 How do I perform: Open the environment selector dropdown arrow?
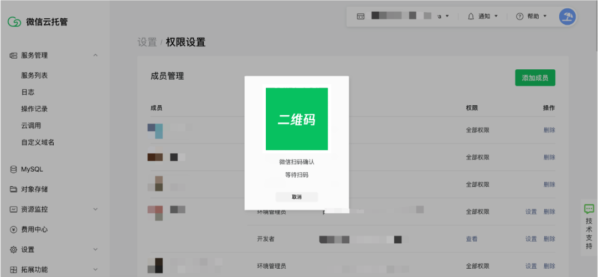[x=447, y=17]
